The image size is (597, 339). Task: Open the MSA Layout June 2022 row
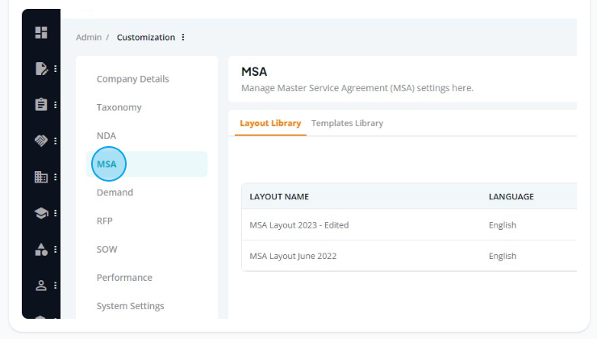pyautogui.click(x=409, y=256)
